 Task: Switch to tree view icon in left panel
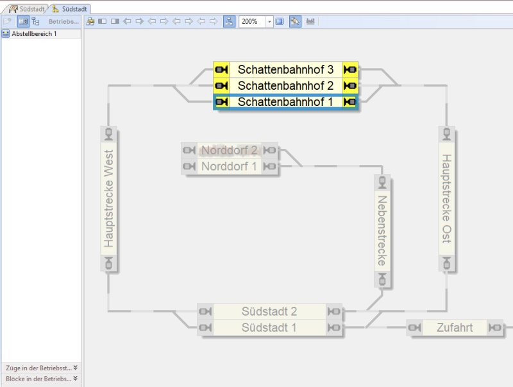[35, 21]
